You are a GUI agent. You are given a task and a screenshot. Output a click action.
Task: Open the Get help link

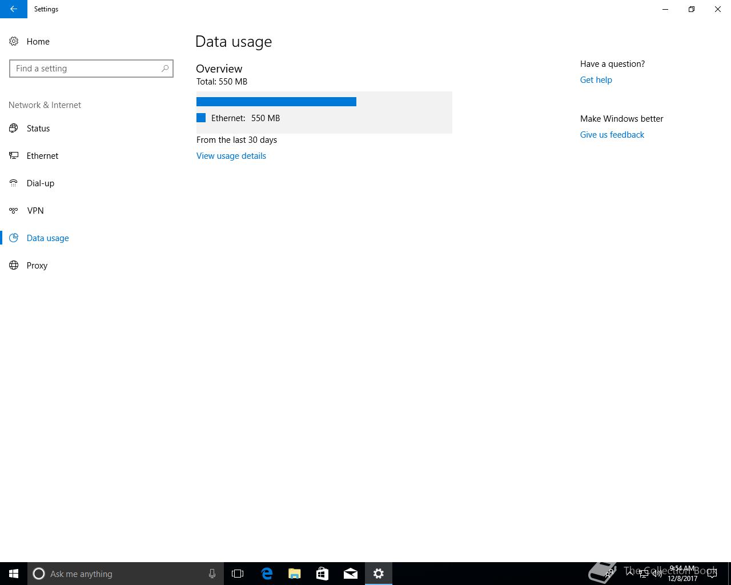pos(596,80)
